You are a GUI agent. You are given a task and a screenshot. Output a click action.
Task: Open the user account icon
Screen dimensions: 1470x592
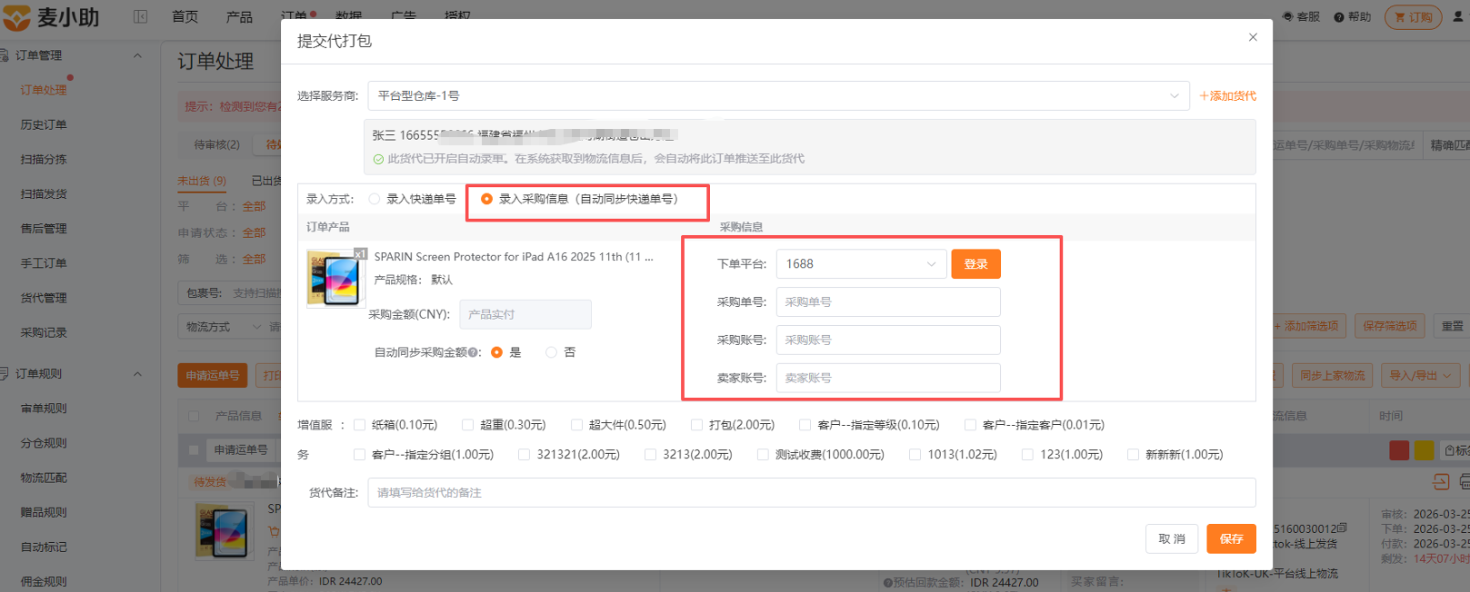pos(1458,16)
